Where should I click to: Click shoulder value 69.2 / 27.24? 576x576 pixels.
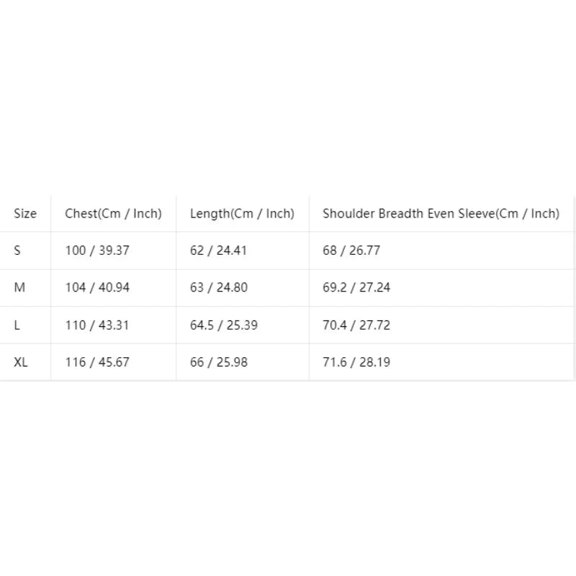coord(356,287)
